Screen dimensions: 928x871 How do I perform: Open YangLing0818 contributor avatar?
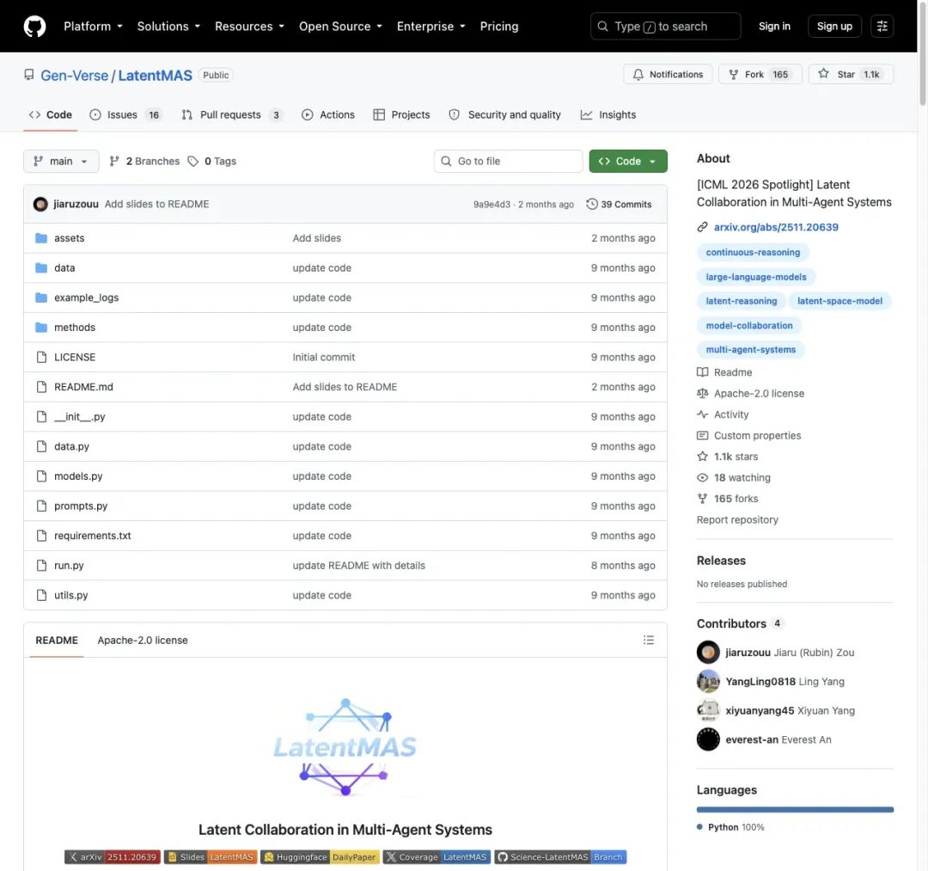point(708,682)
